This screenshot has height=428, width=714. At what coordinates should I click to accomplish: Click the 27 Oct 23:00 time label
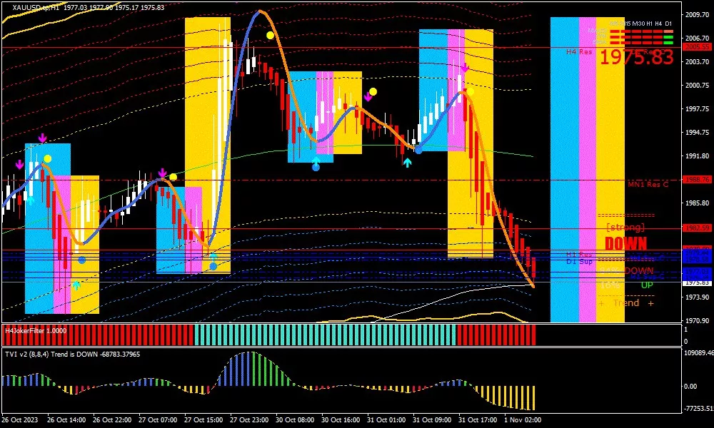tap(249, 420)
